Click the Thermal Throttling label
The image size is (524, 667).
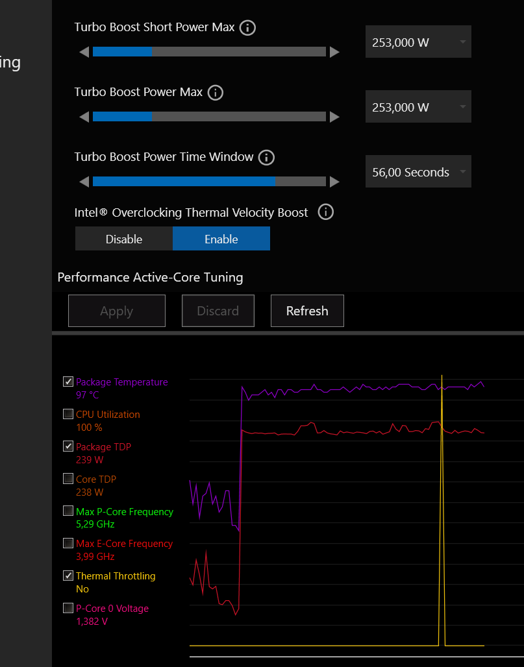(x=116, y=576)
